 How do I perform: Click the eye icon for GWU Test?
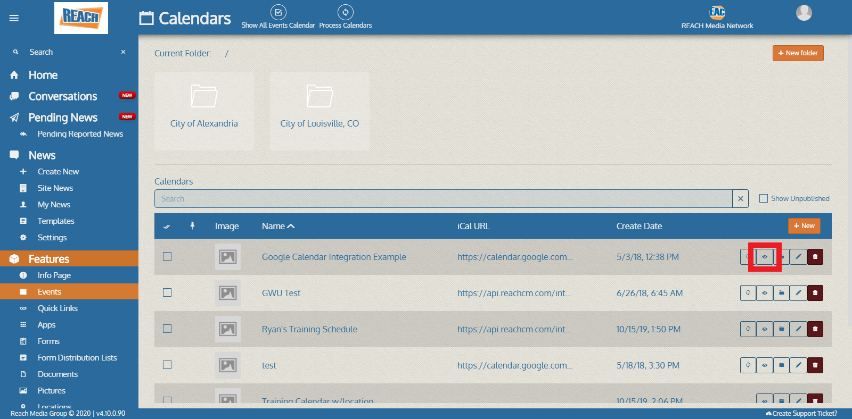click(765, 293)
